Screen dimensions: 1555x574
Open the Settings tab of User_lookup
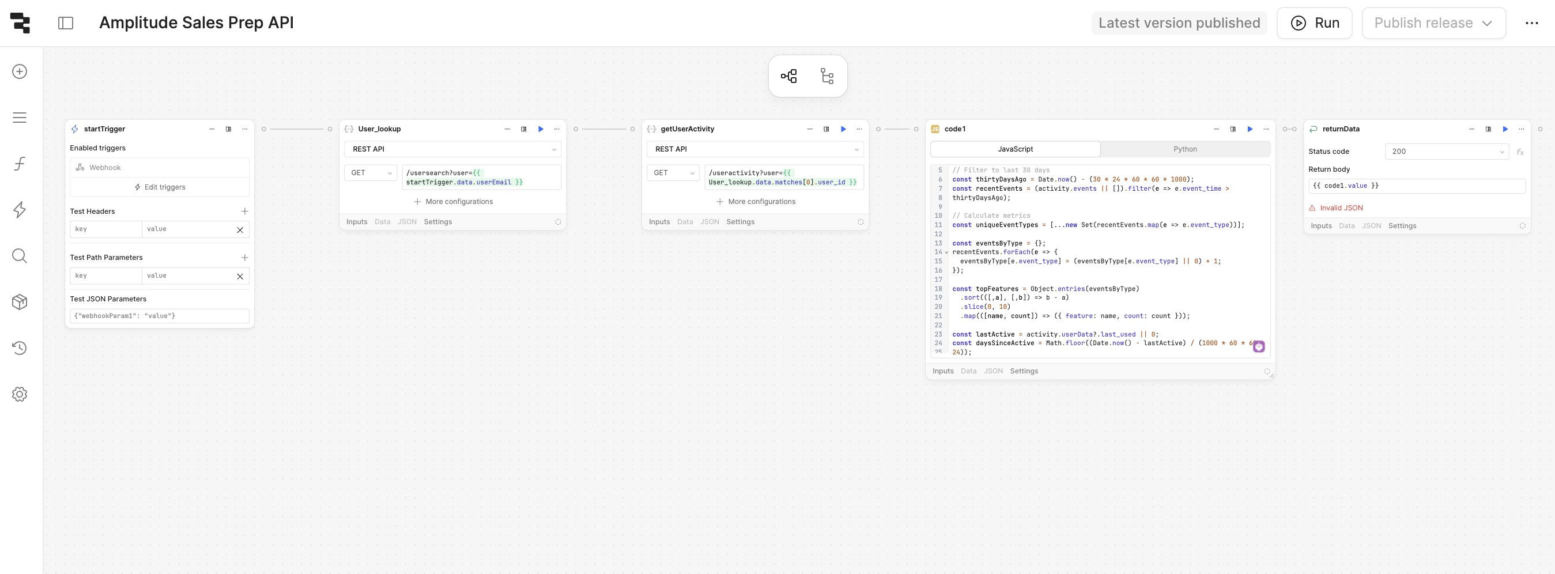[437, 221]
